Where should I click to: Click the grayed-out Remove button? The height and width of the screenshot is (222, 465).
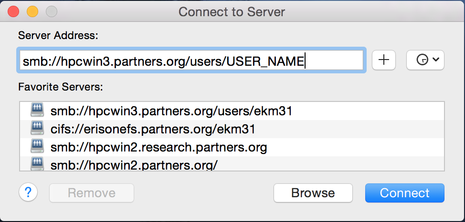tap(92, 193)
